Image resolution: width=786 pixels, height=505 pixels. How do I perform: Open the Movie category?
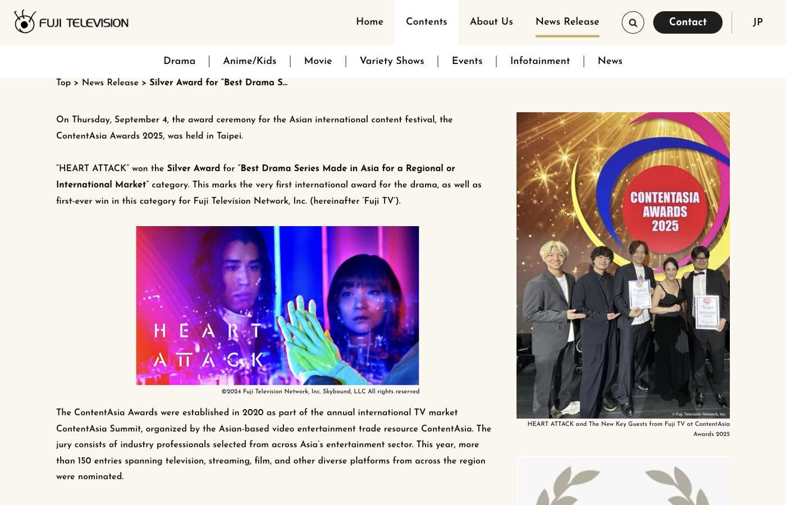point(318,61)
